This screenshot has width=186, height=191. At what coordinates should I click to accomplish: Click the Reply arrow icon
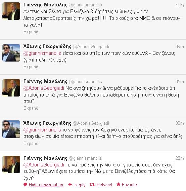tap(70, 185)
